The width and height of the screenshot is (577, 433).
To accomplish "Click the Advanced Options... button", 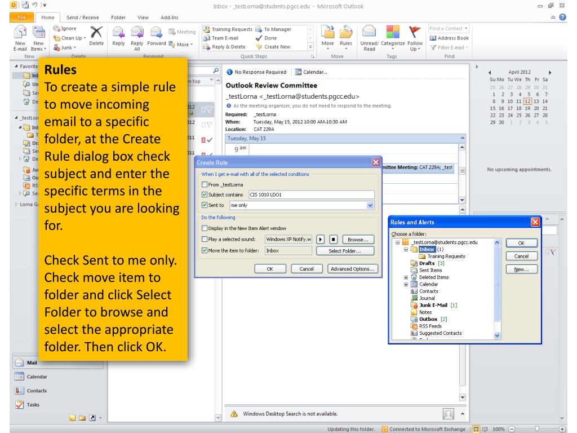I will (352, 269).
